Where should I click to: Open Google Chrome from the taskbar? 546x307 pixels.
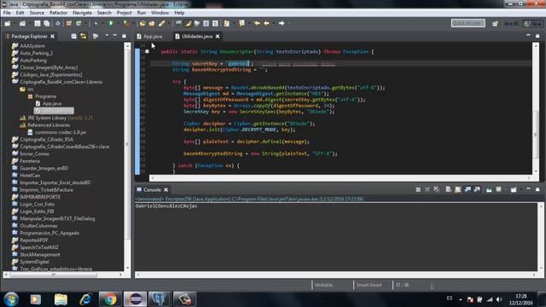[110, 299]
